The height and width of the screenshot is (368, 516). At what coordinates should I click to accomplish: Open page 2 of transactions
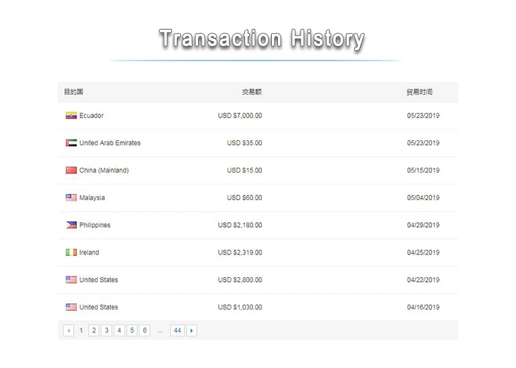[x=94, y=331]
